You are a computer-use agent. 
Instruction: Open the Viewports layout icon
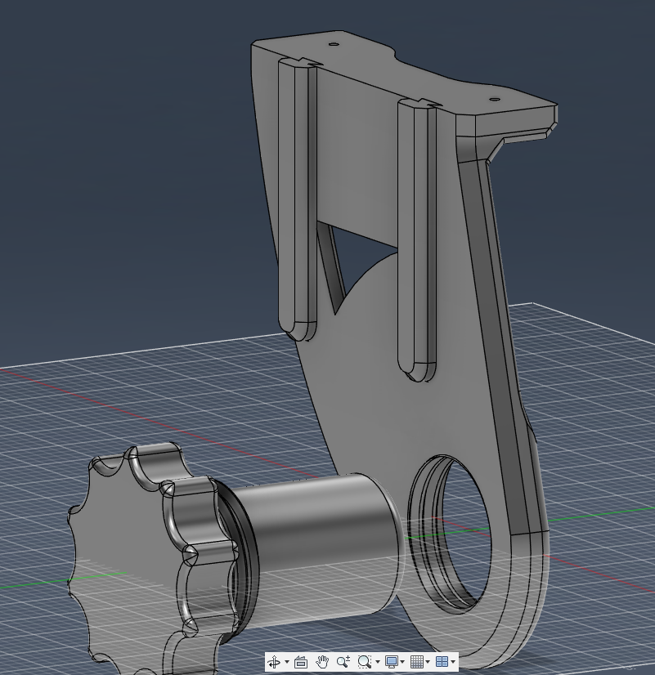(442, 662)
